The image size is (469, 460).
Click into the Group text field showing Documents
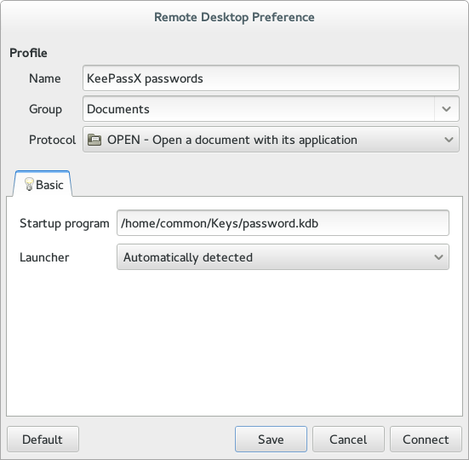tap(259, 109)
